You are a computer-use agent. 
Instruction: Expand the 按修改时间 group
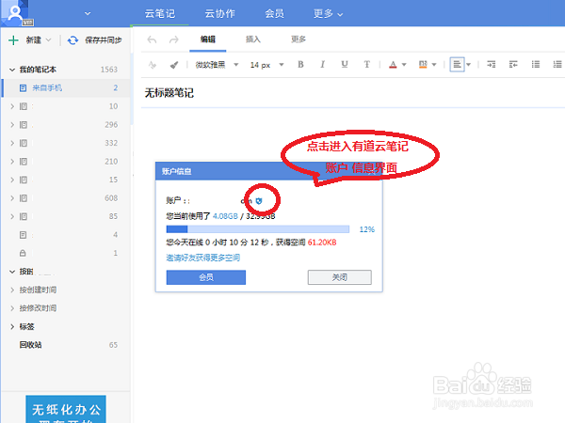[x=12, y=308]
